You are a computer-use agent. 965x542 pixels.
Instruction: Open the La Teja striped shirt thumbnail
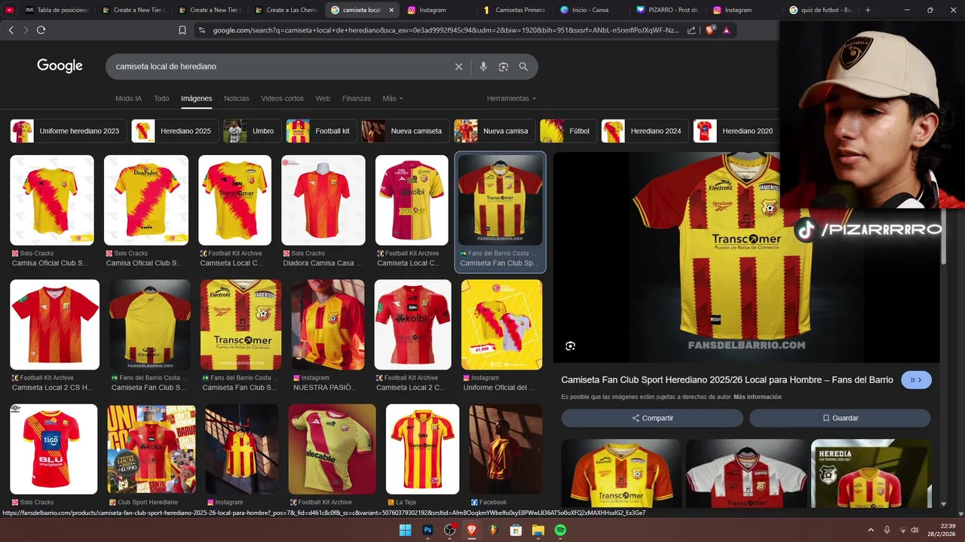[x=422, y=449]
